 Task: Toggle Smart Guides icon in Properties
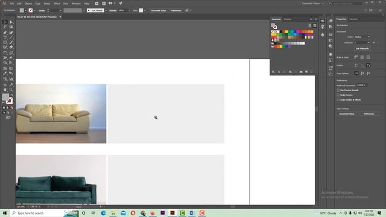[x=369, y=66]
